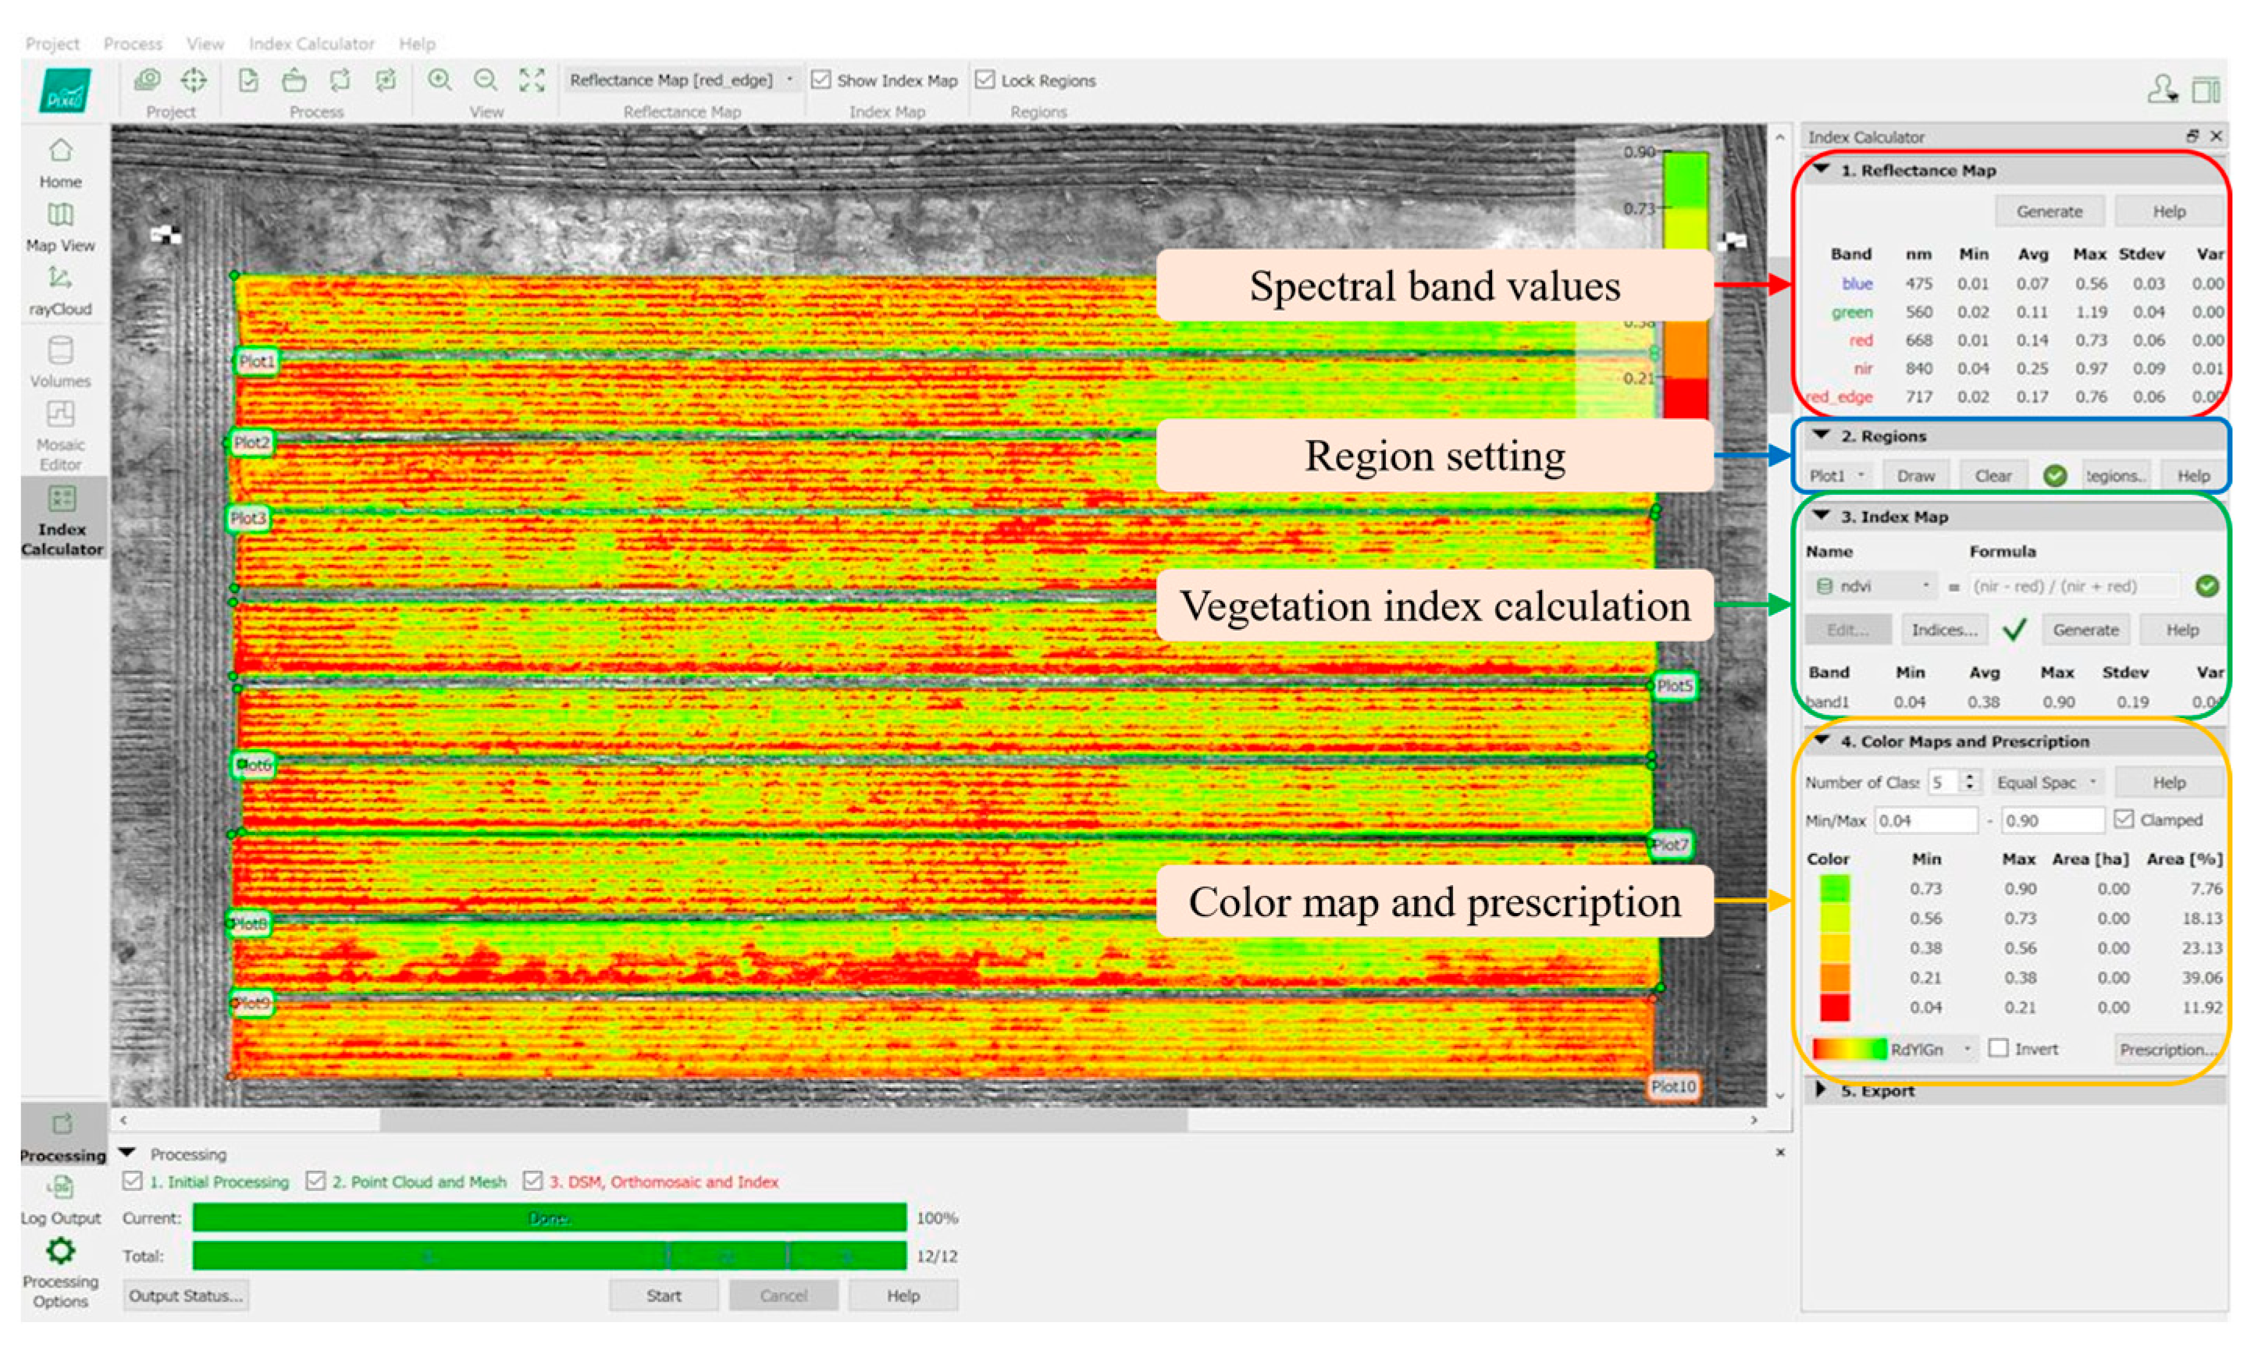Click the yellow 0.38–0.56 color swatch
This screenshot has width=2254, height=1347.
coord(1835,947)
